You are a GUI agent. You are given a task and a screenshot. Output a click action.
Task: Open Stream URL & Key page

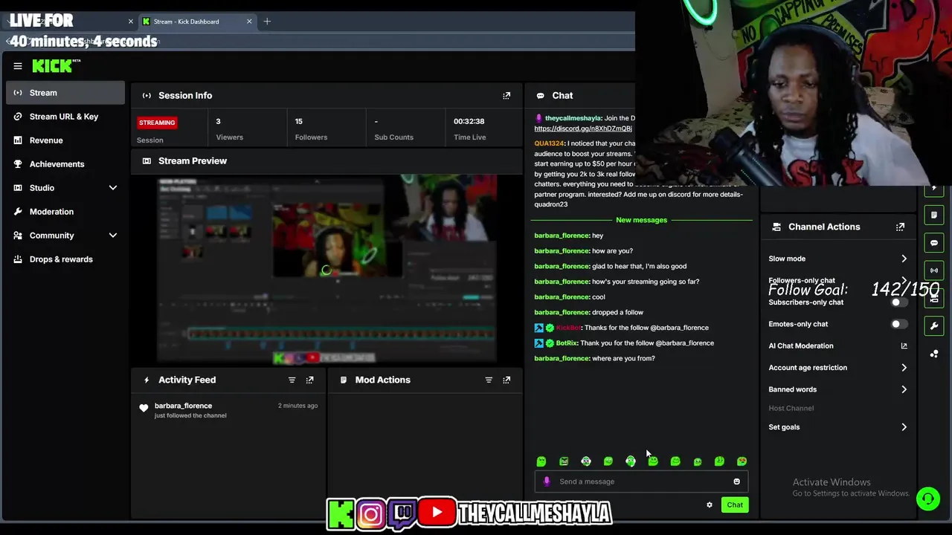[65, 117]
